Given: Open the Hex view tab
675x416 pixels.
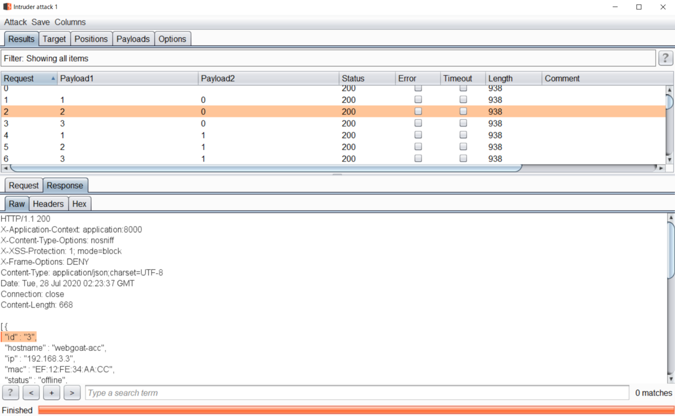Looking at the screenshot, I should pyautogui.click(x=79, y=204).
